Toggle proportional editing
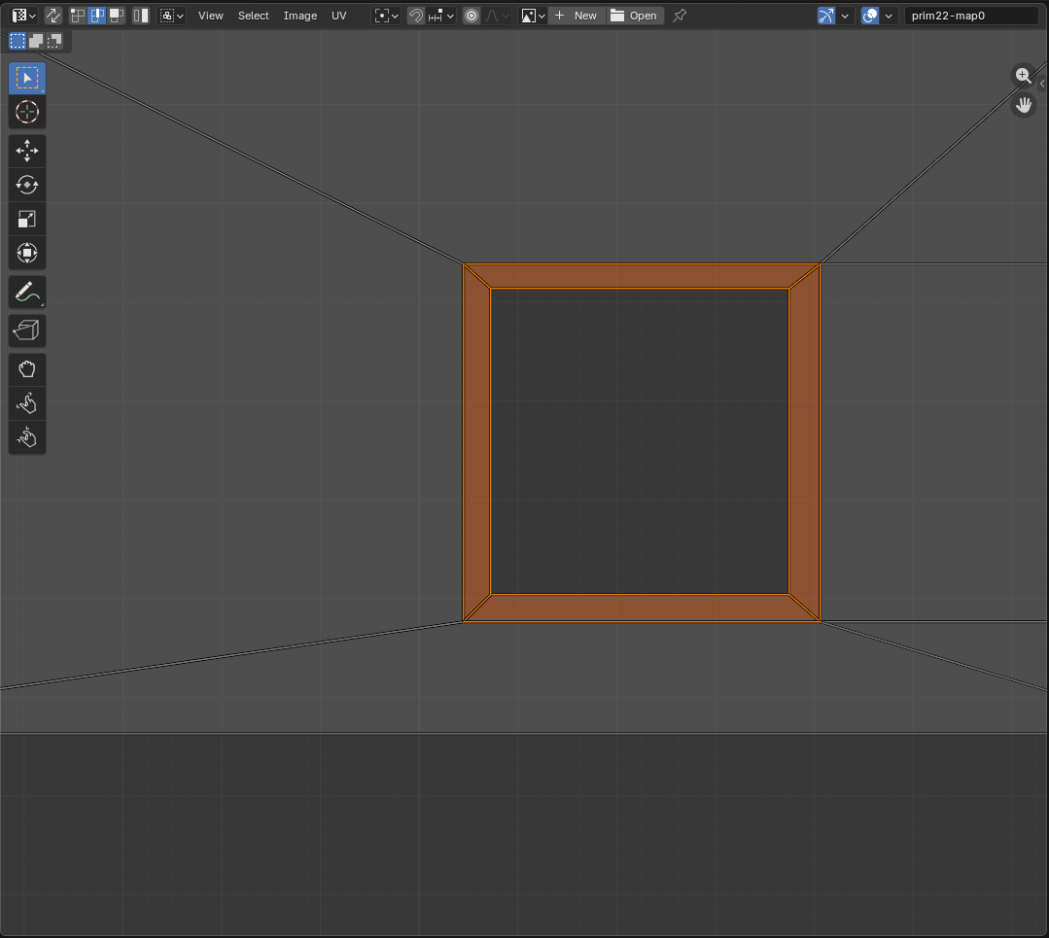Viewport: 1049px width, 938px height. [472, 16]
